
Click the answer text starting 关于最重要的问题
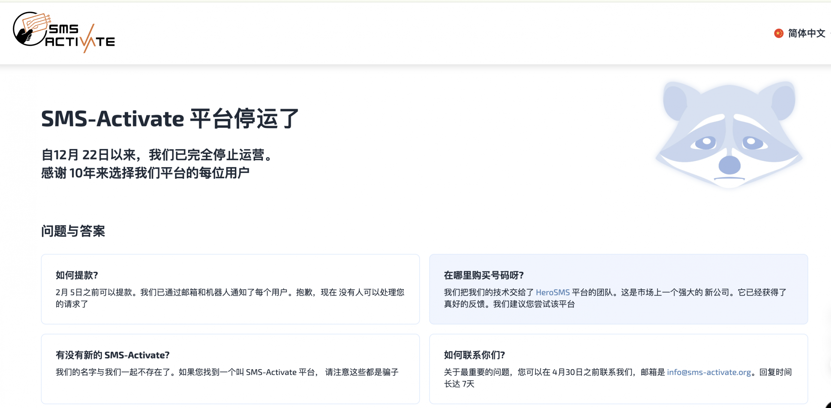coord(618,378)
